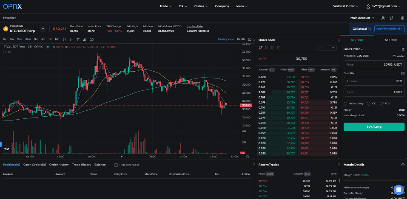Switch to the Sell Perp tab

pos(390,40)
